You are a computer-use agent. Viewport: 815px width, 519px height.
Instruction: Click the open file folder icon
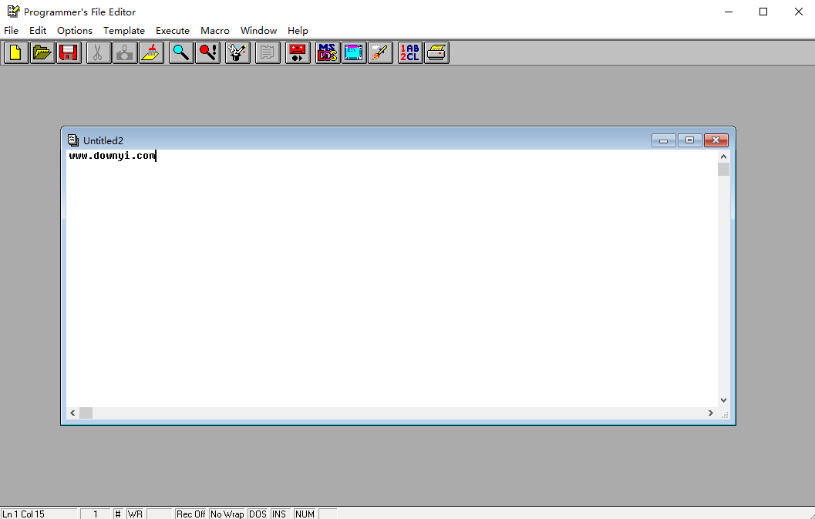(x=42, y=52)
